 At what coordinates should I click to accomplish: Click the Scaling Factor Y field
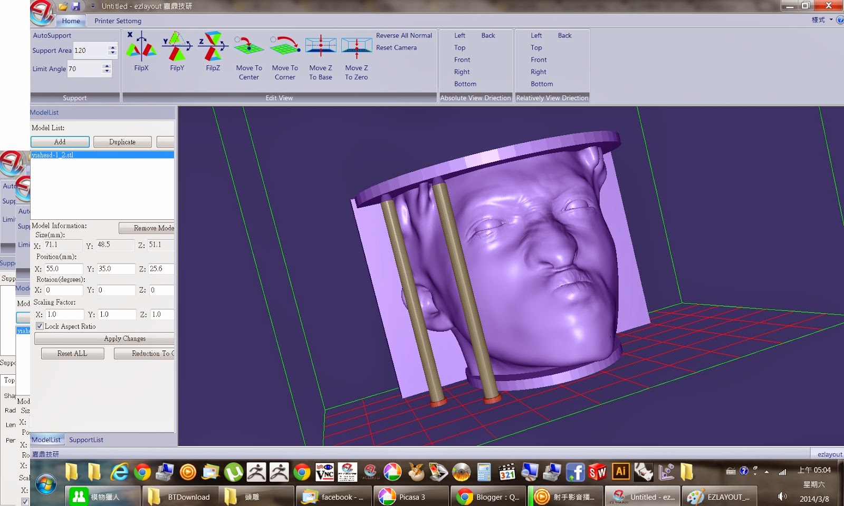pos(117,314)
